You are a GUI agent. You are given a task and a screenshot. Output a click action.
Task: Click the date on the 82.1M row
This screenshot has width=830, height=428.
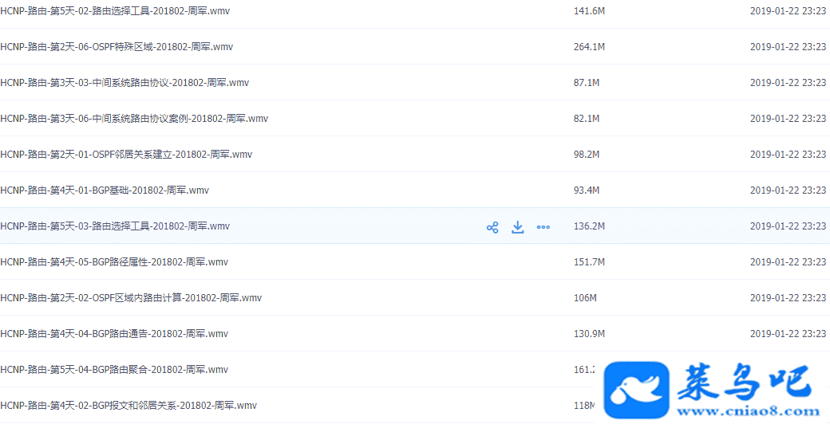pos(788,119)
